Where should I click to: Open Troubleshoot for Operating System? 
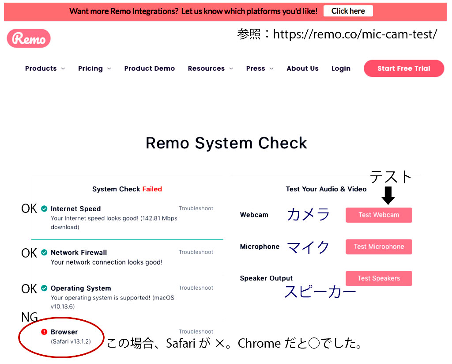(196, 288)
